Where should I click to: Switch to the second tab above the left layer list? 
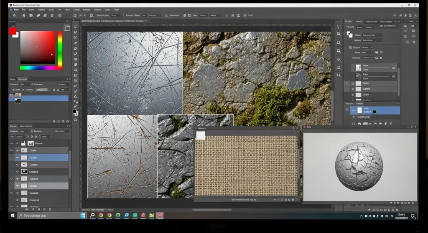point(26,125)
